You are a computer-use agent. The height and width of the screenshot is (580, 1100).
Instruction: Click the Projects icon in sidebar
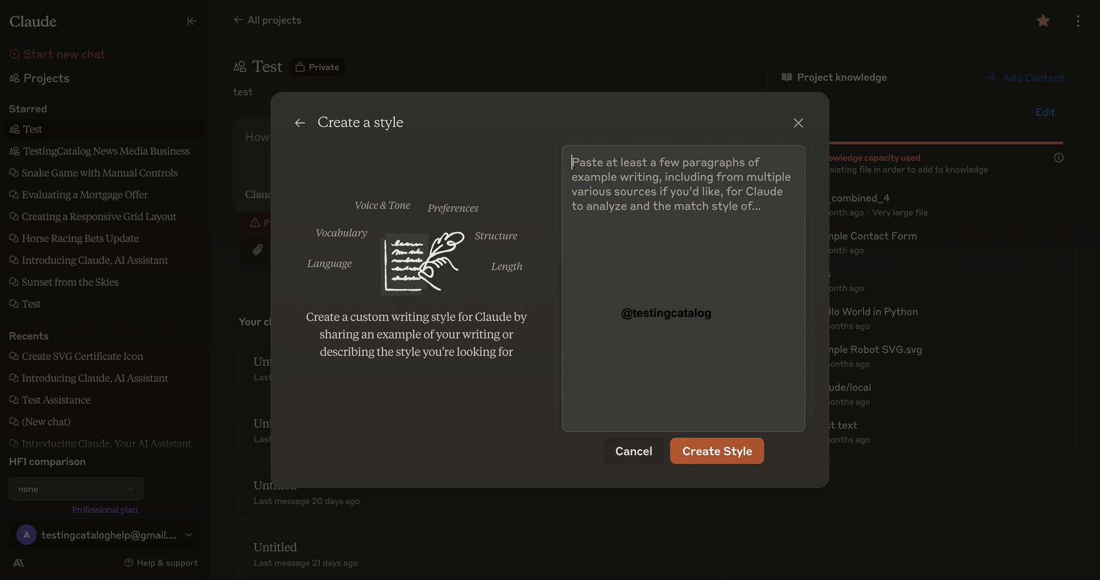[x=14, y=78]
